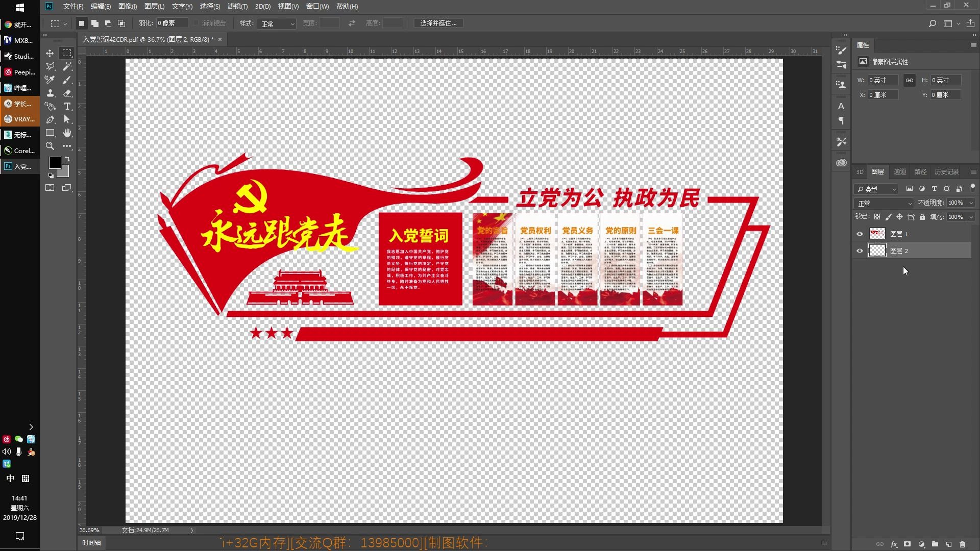
Task: Open Brush Settings panel icon
Action: click(x=841, y=50)
